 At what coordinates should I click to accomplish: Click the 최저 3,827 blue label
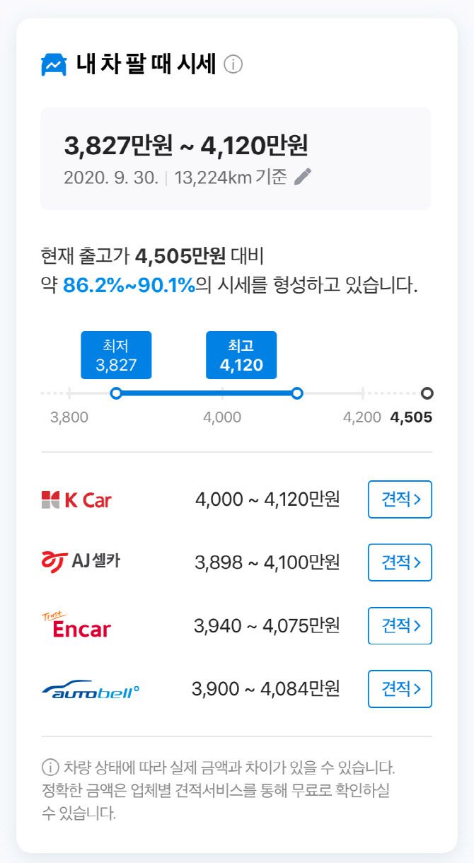coord(116,356)
